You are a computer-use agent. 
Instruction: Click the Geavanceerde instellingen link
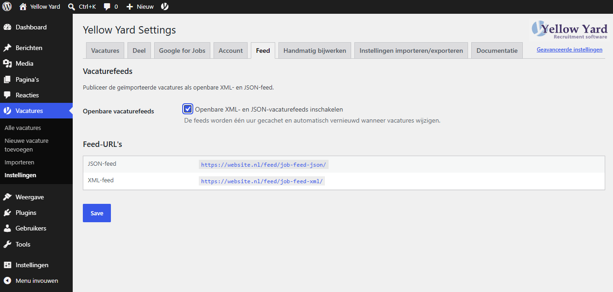coord(569,50)
